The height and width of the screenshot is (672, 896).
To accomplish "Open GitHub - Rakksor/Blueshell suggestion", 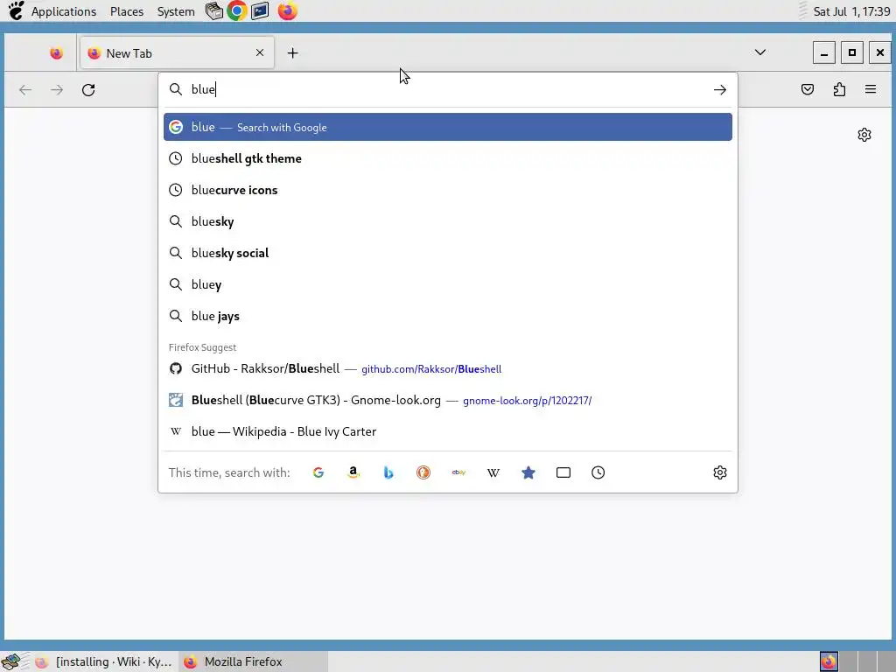I will (447, 368).
